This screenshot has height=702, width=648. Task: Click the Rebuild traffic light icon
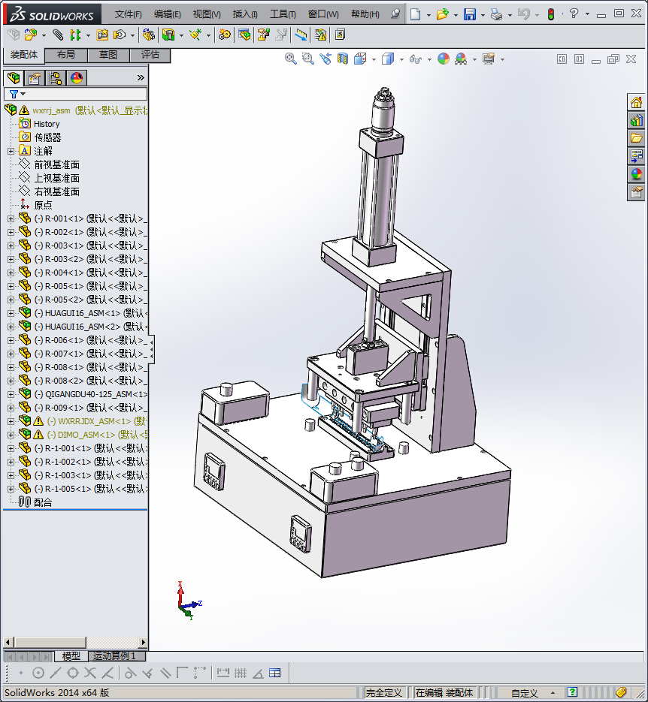pyautogui.click(x=551, y=14)
